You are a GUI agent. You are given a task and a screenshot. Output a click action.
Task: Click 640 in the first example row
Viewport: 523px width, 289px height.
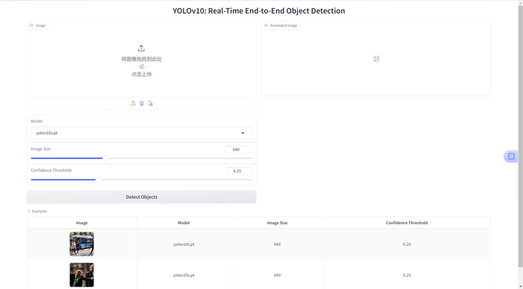pyautogui.click(x=277, y=244)
